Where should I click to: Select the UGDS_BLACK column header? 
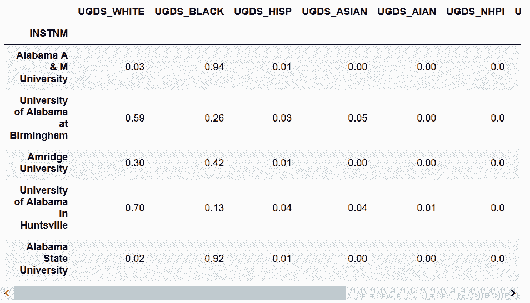click(x=189, y=12)
